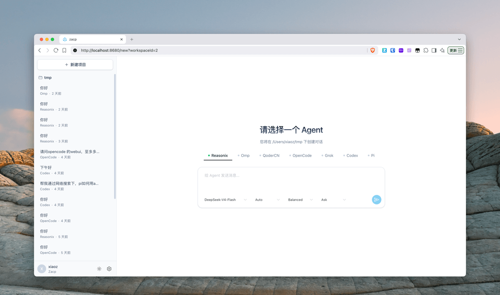
Task: Open the DeepSeek-V4-Flash model dropdown
Action: click(x=225, y=200)
